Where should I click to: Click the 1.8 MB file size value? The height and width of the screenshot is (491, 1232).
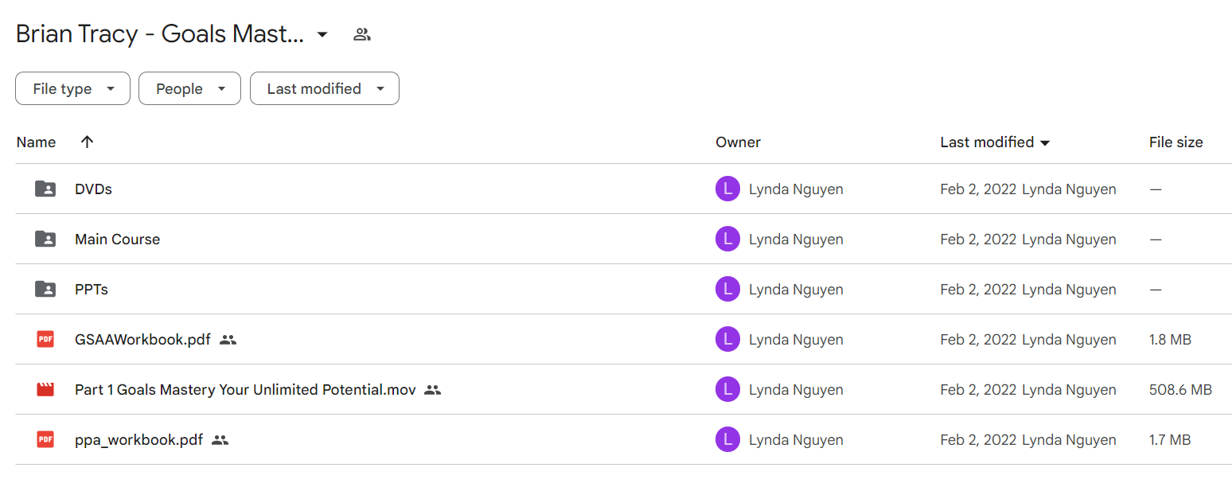pyautogui.click(x=1170, y=340)
